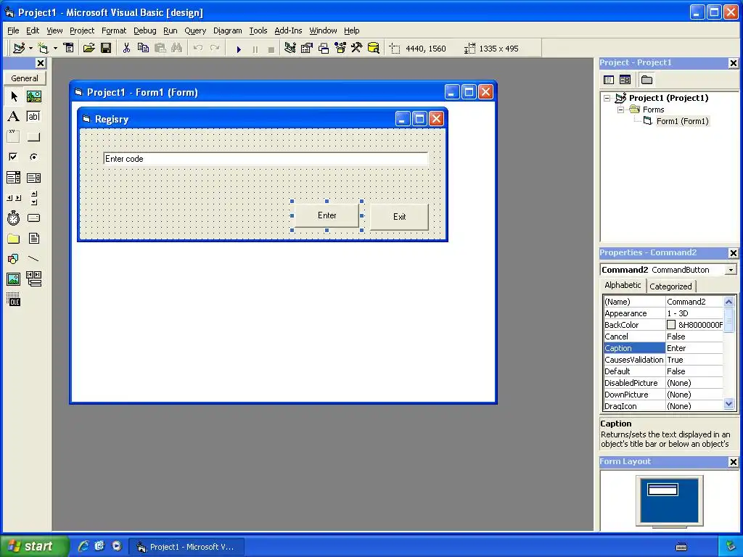Viewport: 743px width, 557px height.
Task: Select the Label control tool
Action: 14,117
